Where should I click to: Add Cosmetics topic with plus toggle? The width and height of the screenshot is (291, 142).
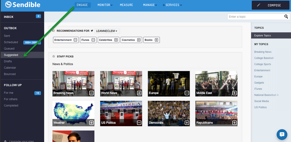[139, 40]
